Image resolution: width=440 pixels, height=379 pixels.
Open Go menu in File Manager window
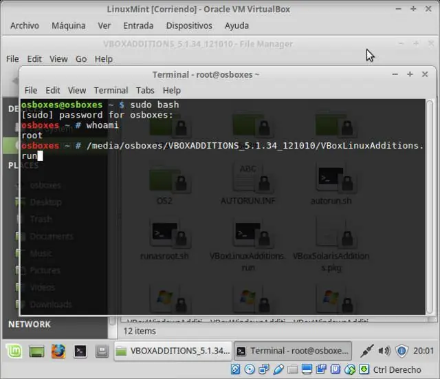[x=81, y=59]
